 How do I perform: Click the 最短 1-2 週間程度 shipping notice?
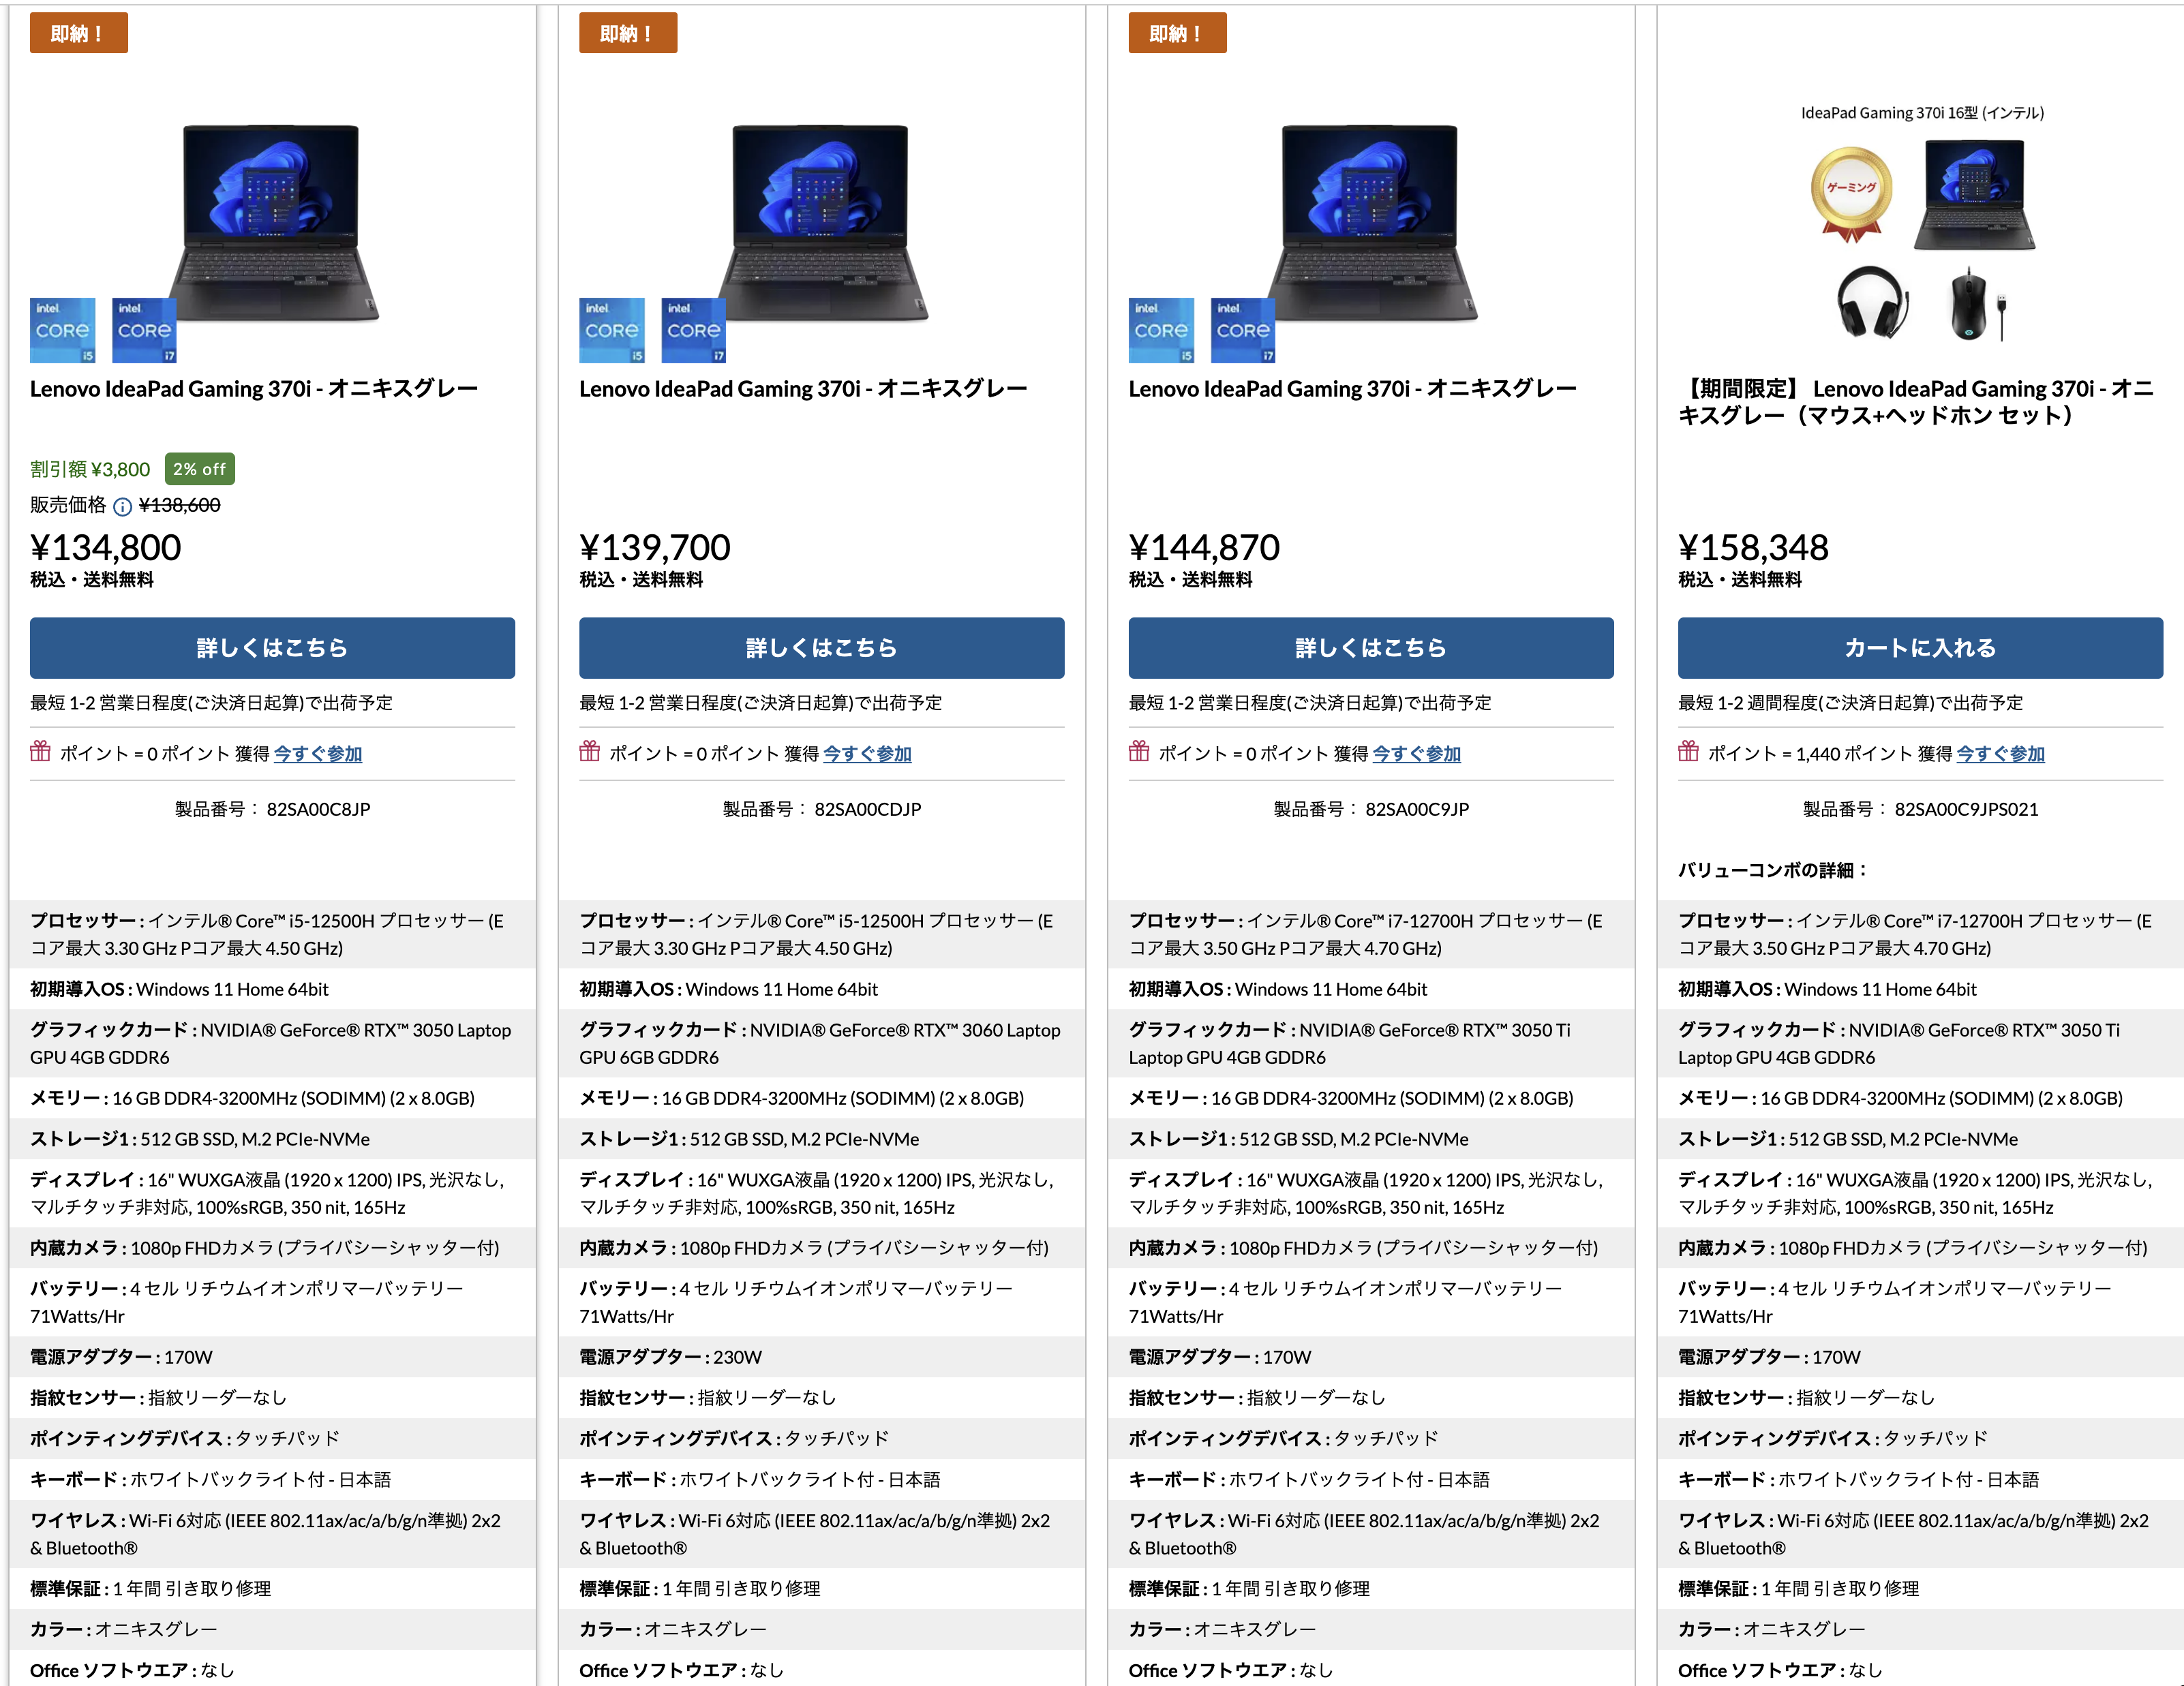click(x=1850, y=703)
